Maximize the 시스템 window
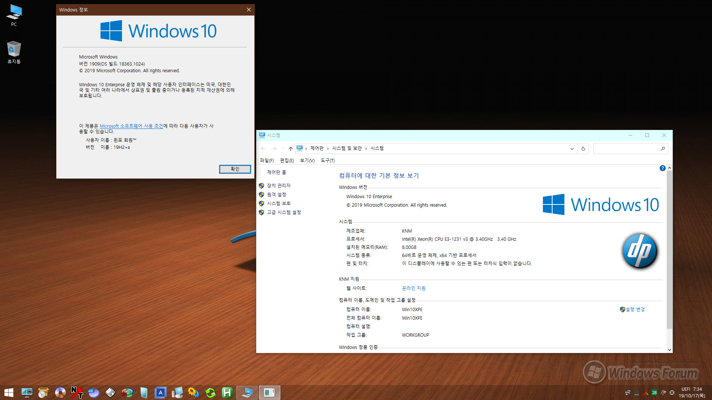Screen dimensions: 712x400 (x=647, y=135)
